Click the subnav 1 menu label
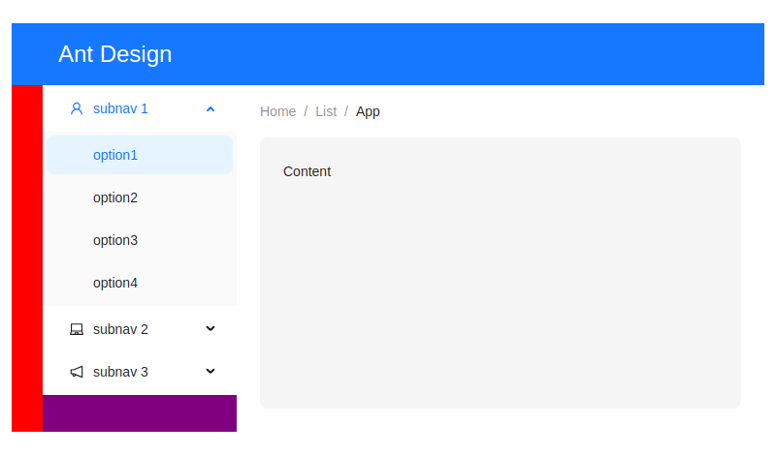The image size is (776, 455). (x=120, y=108)
